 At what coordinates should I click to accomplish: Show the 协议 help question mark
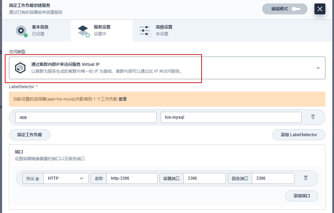[x=37, y=179]
